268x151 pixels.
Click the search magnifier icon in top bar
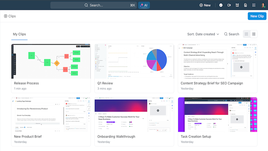86,5
